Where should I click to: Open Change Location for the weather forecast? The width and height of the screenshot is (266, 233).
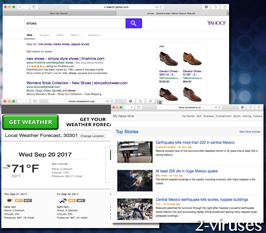[92, 136]
